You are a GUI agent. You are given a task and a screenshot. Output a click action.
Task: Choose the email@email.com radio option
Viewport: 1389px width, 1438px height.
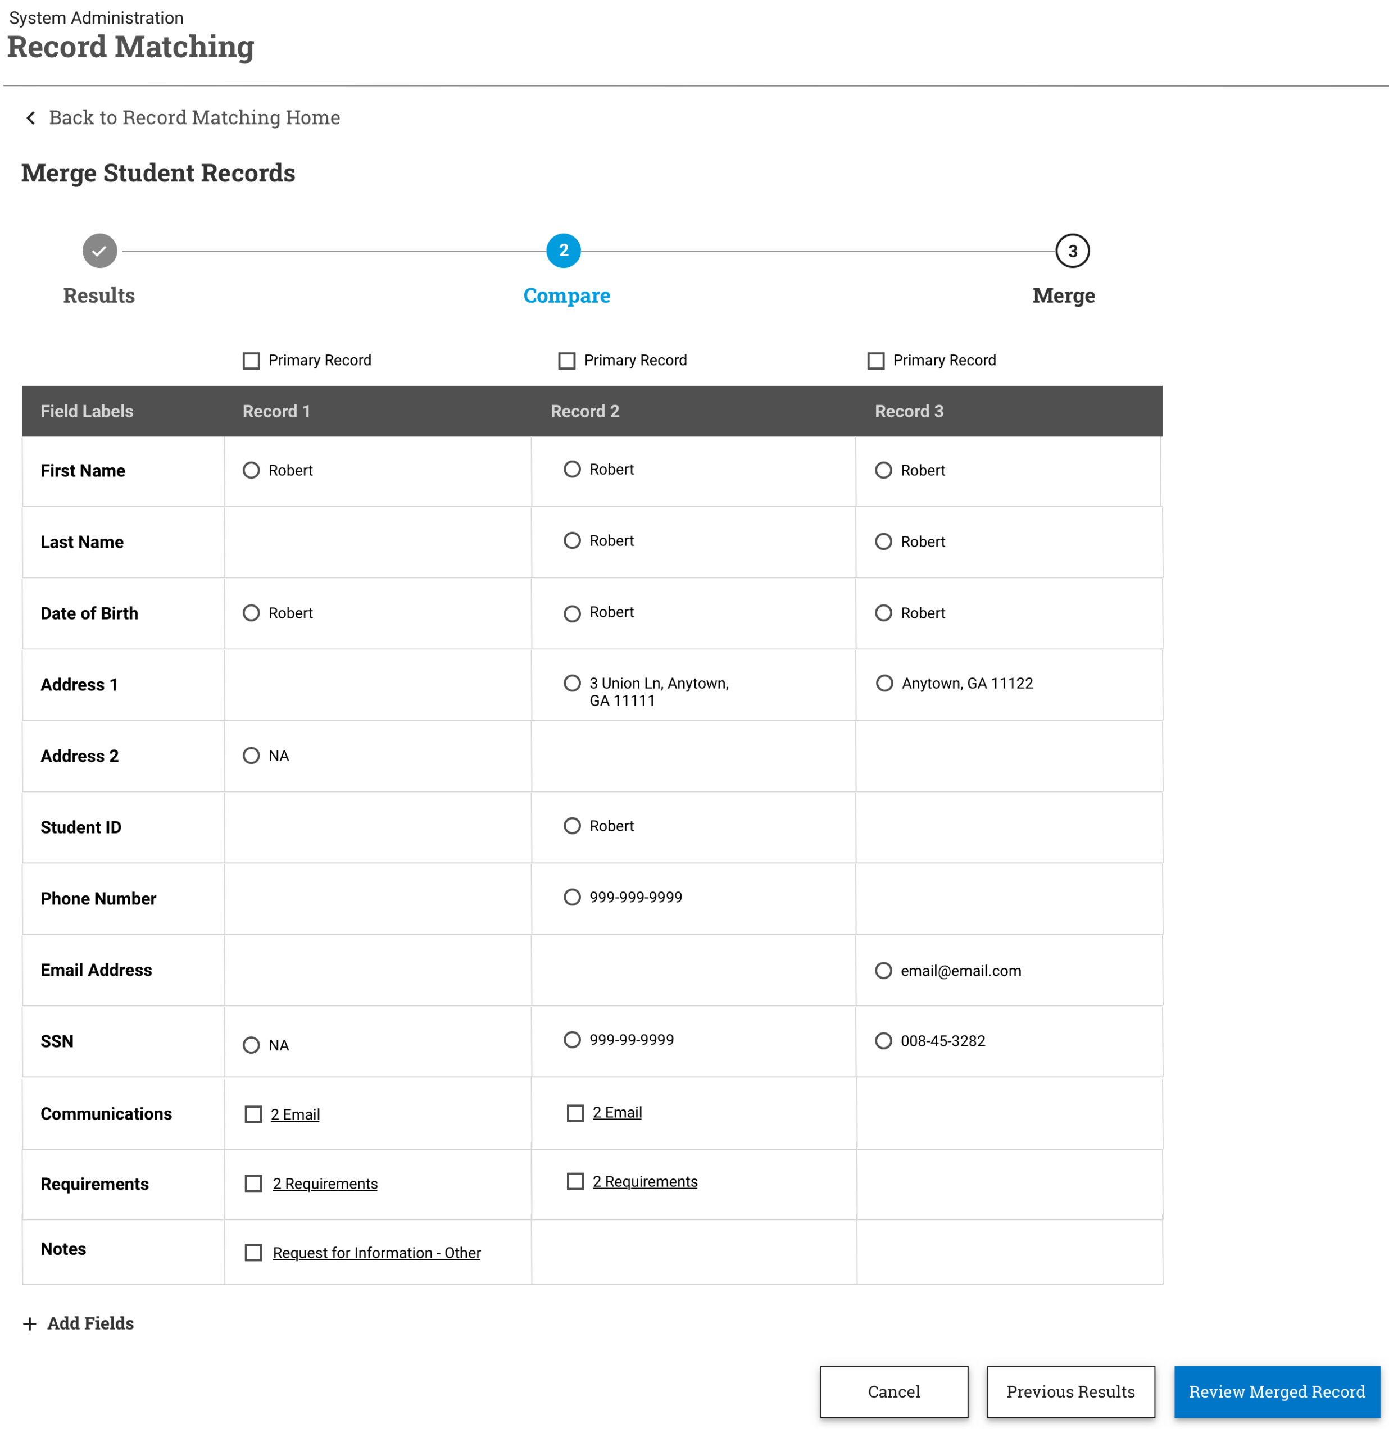pyautogui.click(x=883, y=971)
